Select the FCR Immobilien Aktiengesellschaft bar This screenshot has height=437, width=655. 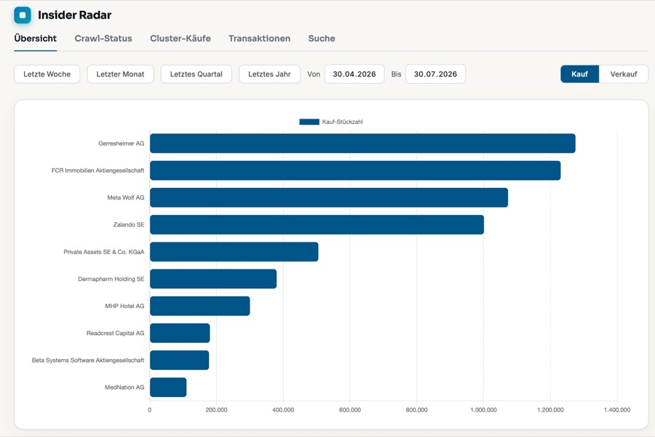(x=355, y=170)
